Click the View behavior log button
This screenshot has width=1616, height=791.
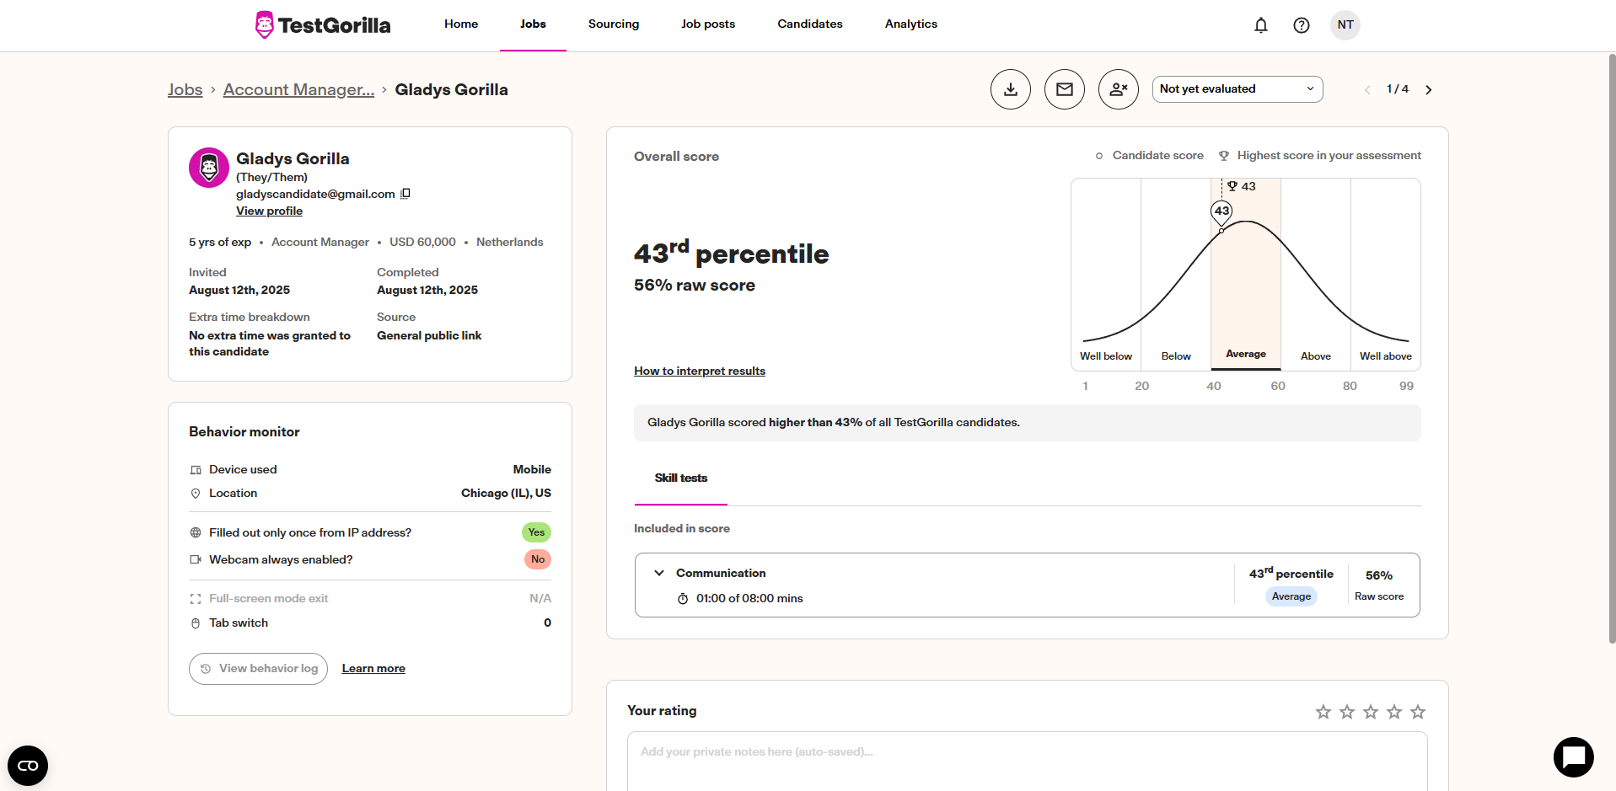pos(258,669)
